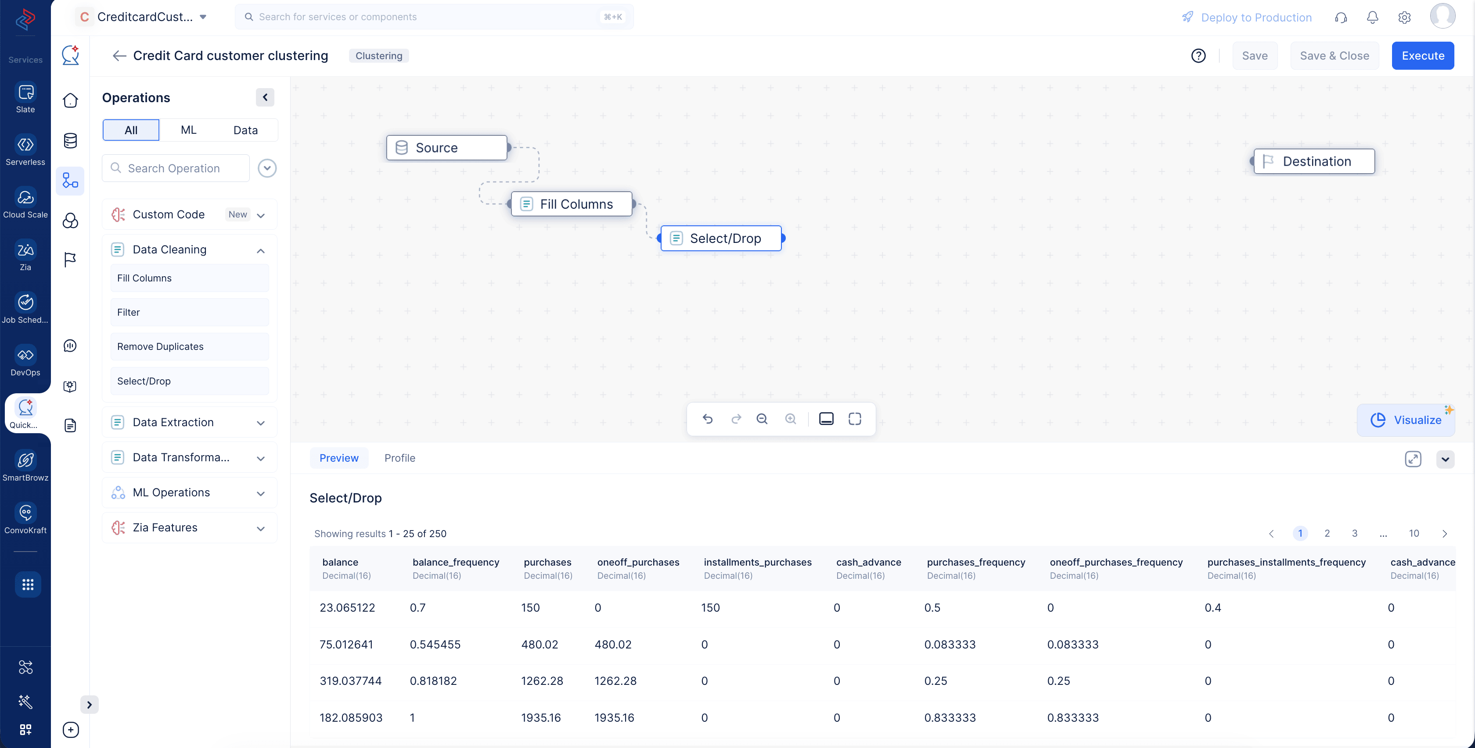1475x748 pixels.
Task: Expand the preview panel to fullscreen
Action: (x=1413, y=459)
